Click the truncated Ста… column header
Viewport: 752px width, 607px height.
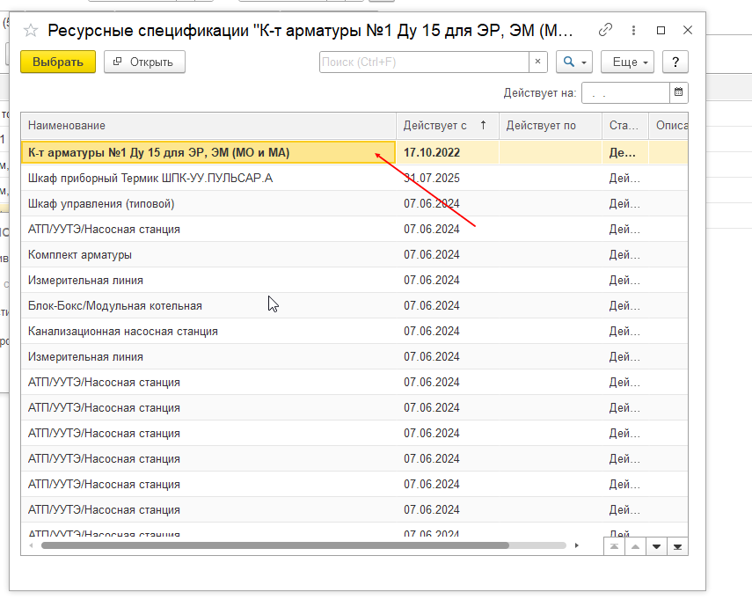625,126
